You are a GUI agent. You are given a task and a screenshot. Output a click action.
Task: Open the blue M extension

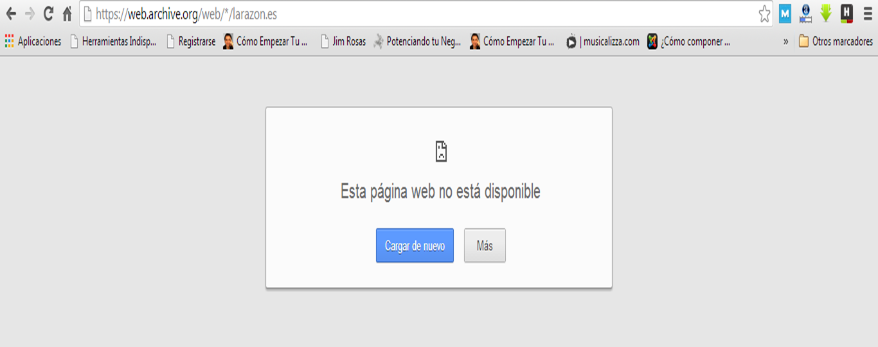click(x=785, y=13)
